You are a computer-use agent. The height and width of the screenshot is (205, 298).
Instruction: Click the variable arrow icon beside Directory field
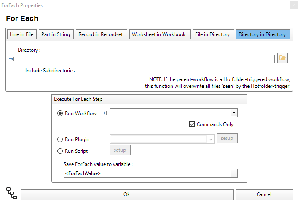point(12,59)
